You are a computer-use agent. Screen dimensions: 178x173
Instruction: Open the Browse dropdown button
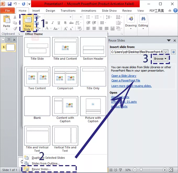tap(160, 59)
